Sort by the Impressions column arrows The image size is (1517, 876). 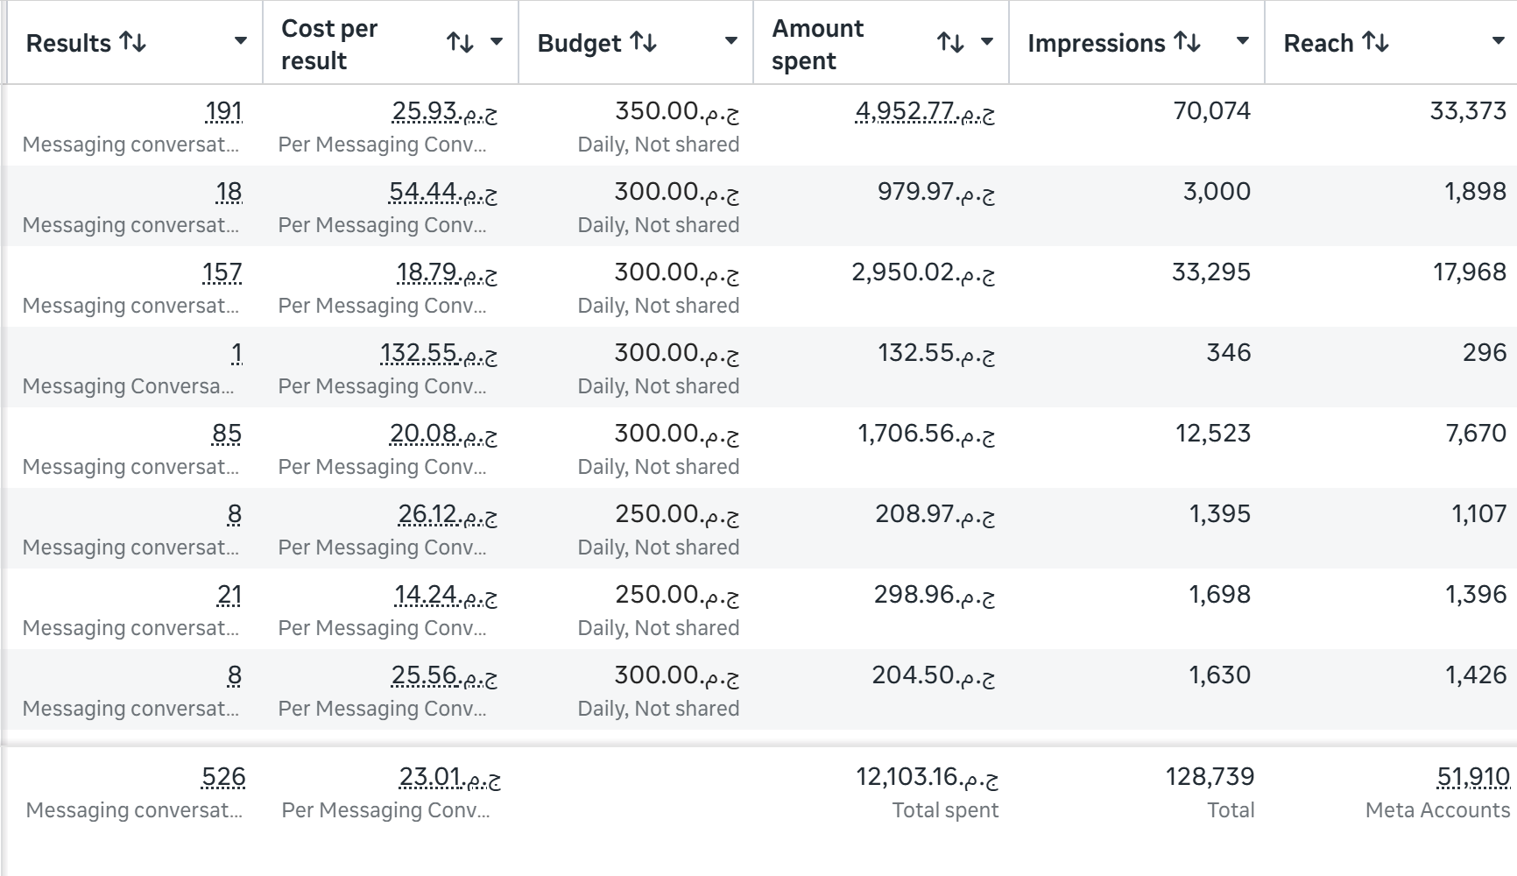[x=1187, y=42]
